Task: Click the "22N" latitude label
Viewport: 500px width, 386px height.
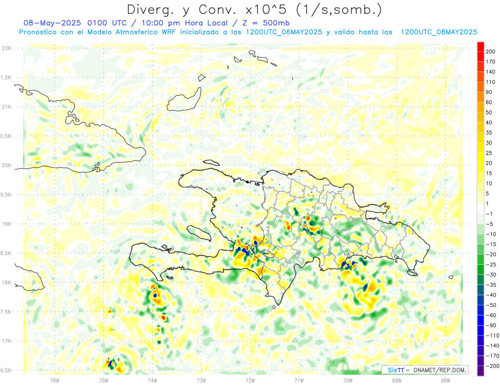Action: [x=6, y=48]
